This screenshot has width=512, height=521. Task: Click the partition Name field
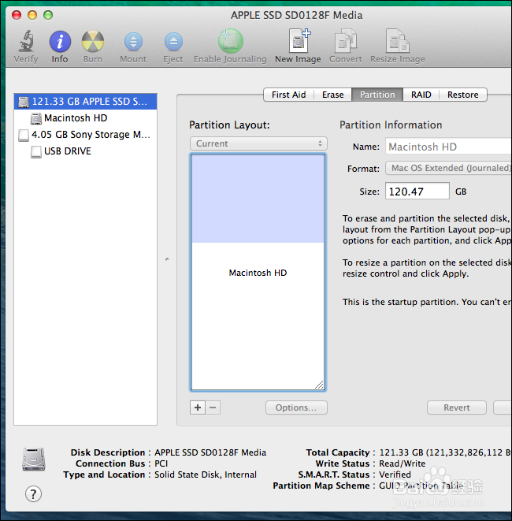click(x=448, y=146)
